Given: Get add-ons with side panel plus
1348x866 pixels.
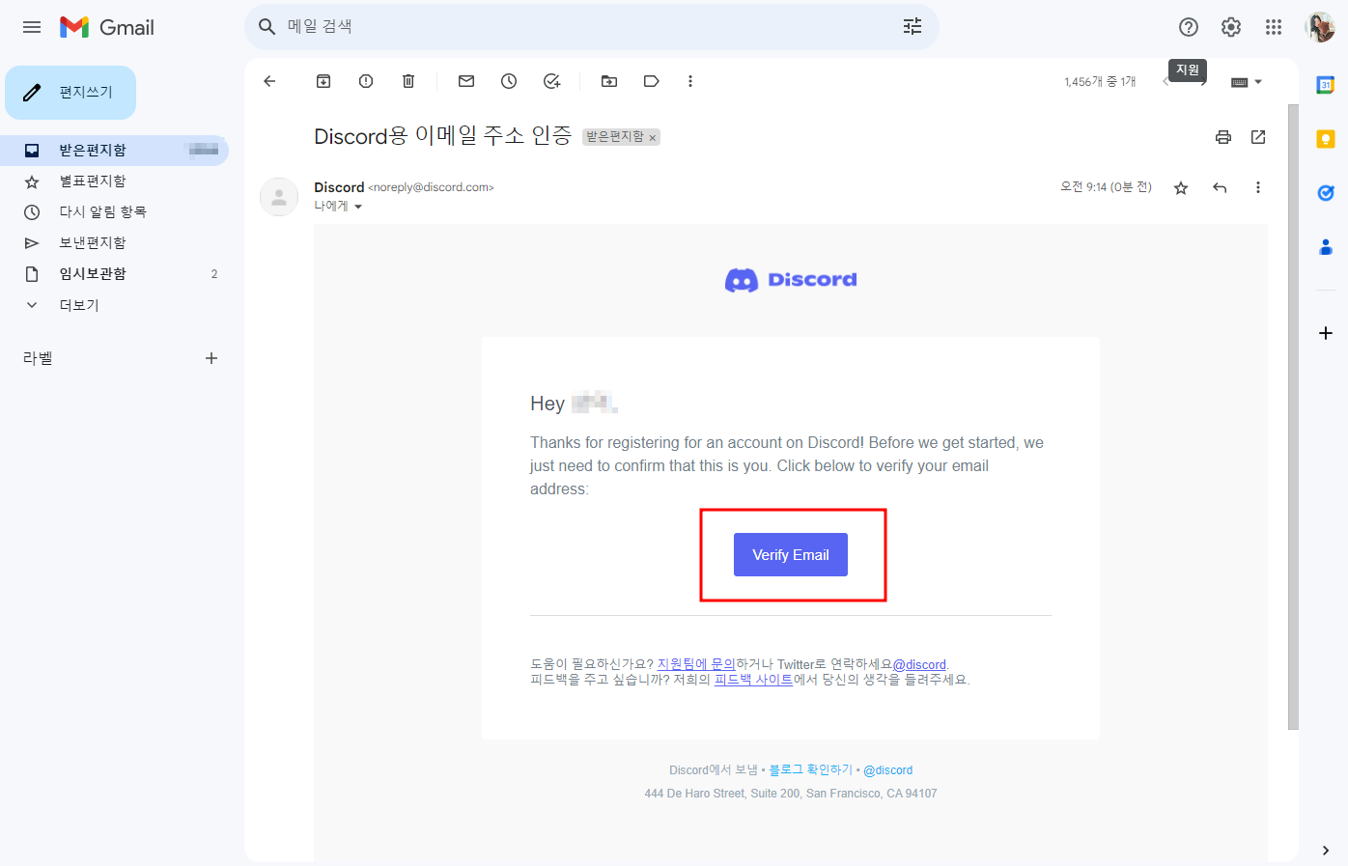Looking at the screenshot, I should pyautogui.click(x=1326, y=333).
